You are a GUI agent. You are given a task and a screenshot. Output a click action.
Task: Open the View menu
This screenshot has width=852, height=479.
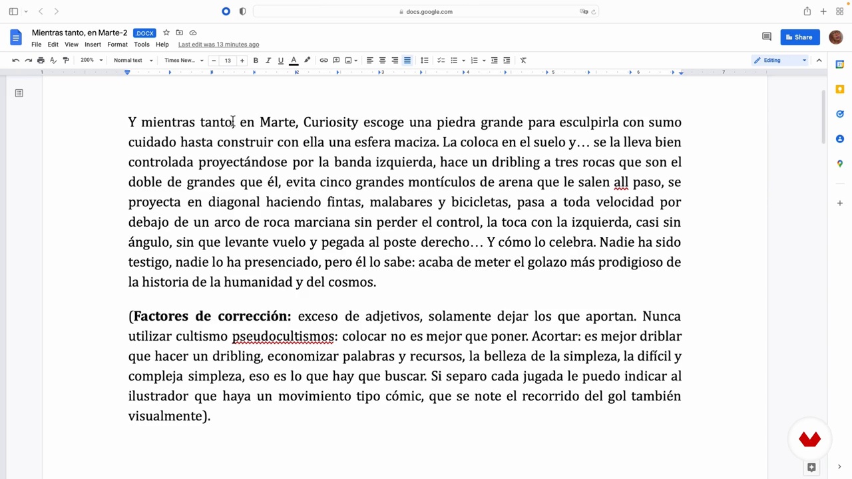71,45
